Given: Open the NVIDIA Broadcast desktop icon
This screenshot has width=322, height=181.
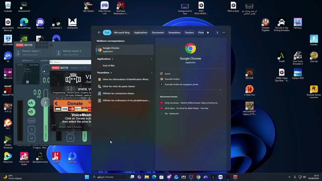Looking at the screenshot, I should [8, 142].
